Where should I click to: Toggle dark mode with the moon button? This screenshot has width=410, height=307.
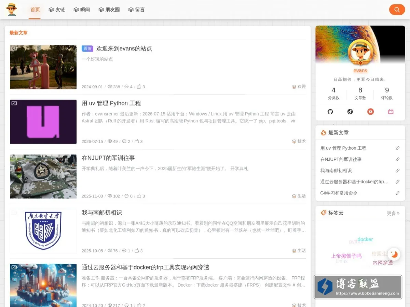coord(394,254)
